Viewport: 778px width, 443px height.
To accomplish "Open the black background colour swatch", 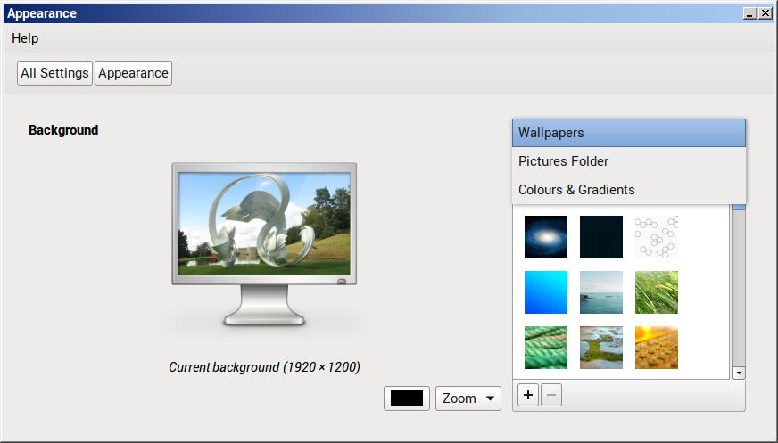I will pos(407,398).
